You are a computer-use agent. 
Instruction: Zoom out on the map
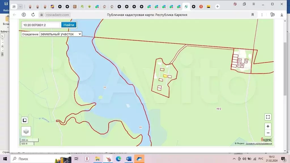tap(268, 133)
